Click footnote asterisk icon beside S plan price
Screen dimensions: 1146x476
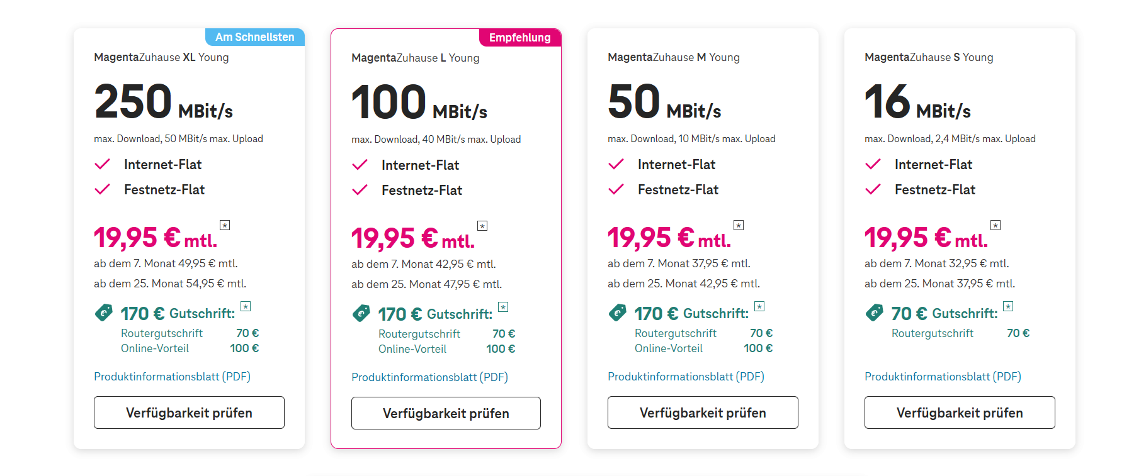pyautogui.click(x=996, y=225)
